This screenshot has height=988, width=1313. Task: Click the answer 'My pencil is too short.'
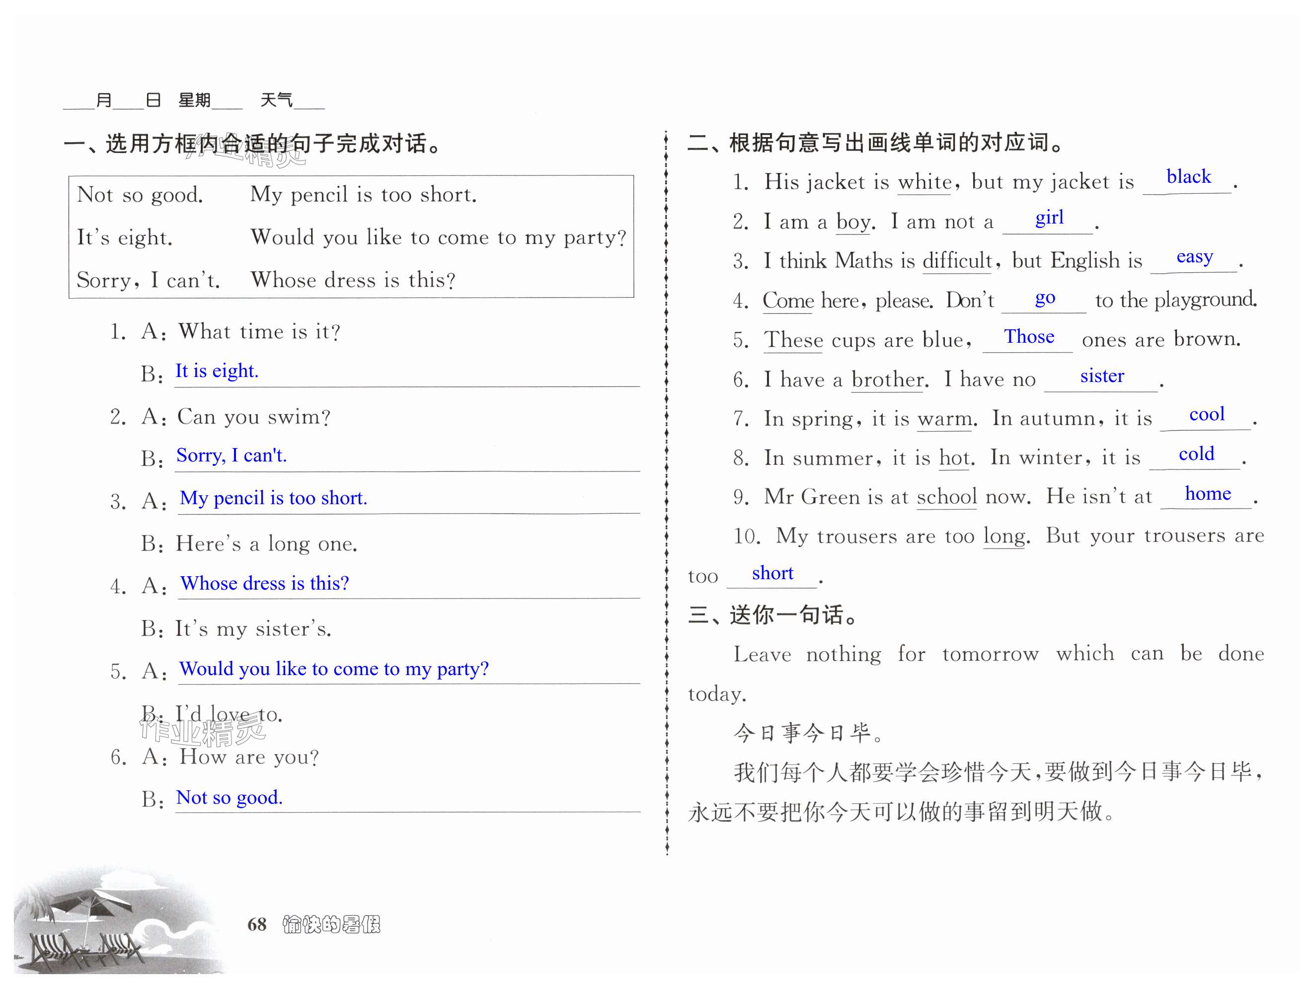coord(273,498)
